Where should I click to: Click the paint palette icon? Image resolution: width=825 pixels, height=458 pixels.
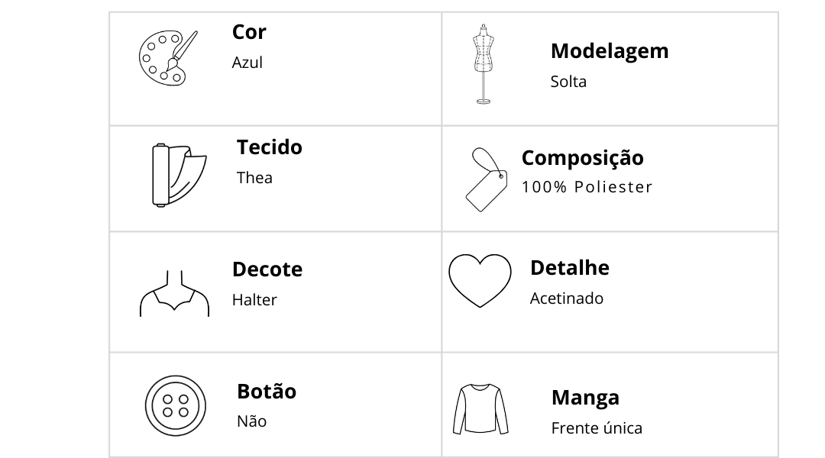click(x=168, y=58)
